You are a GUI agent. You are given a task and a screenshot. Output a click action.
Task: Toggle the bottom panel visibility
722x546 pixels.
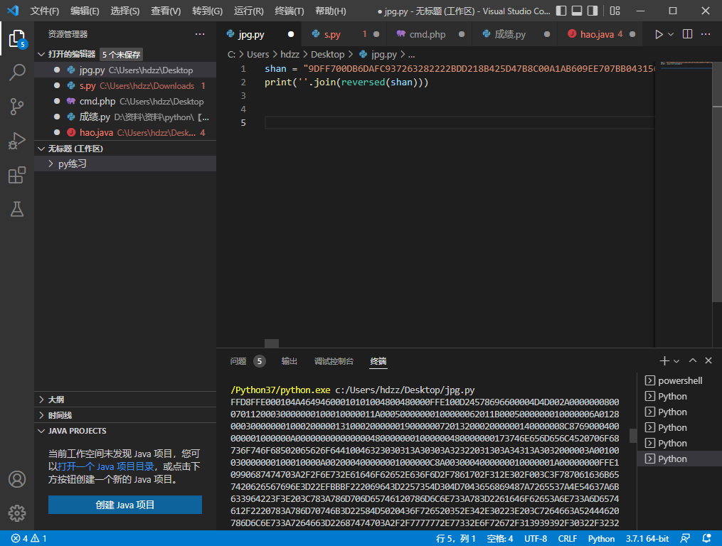[x=577, y=11]
